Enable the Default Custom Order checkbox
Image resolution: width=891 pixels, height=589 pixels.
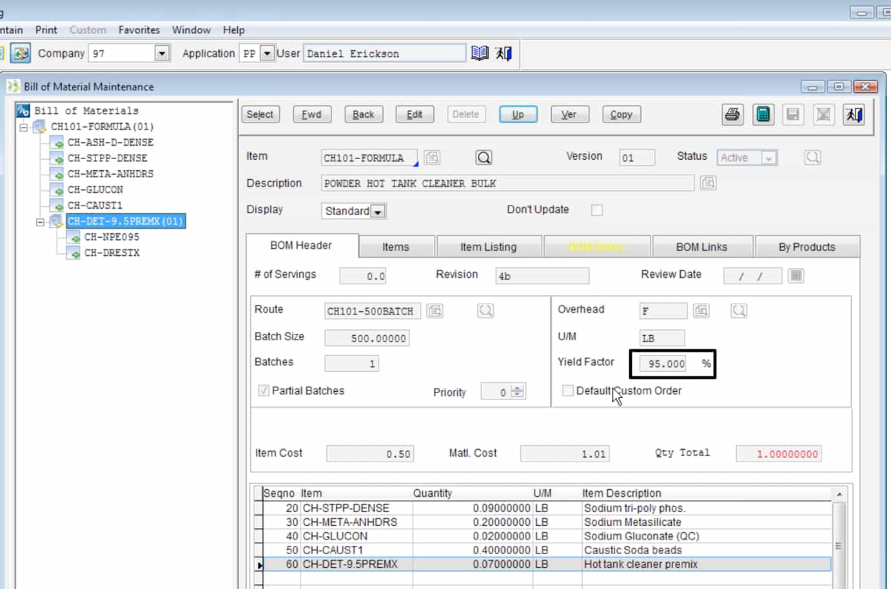tap(568, 391)
